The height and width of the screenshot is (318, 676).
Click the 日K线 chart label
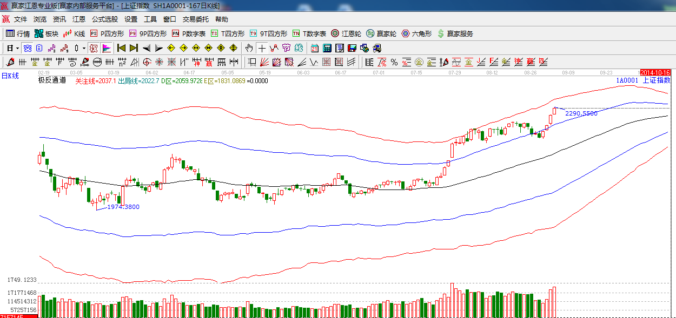tap(10, 76)
